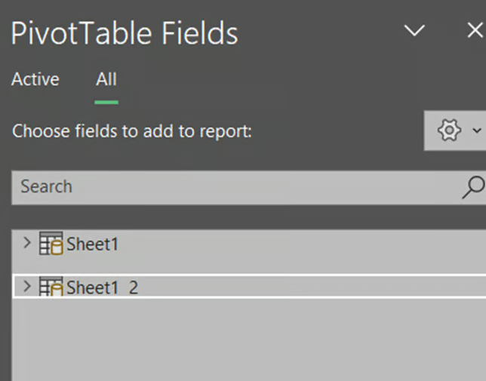Click the 'Choose fields to add to report' label
Viewport: 486px width, 381px height.
point(132,131)
